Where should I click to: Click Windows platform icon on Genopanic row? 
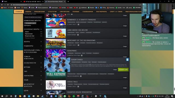(x=82, y=56)
